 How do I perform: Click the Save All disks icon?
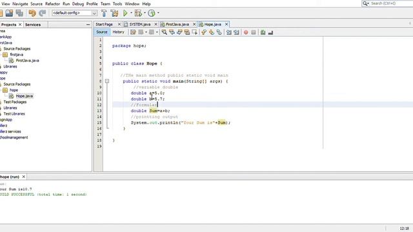point(19,13)
